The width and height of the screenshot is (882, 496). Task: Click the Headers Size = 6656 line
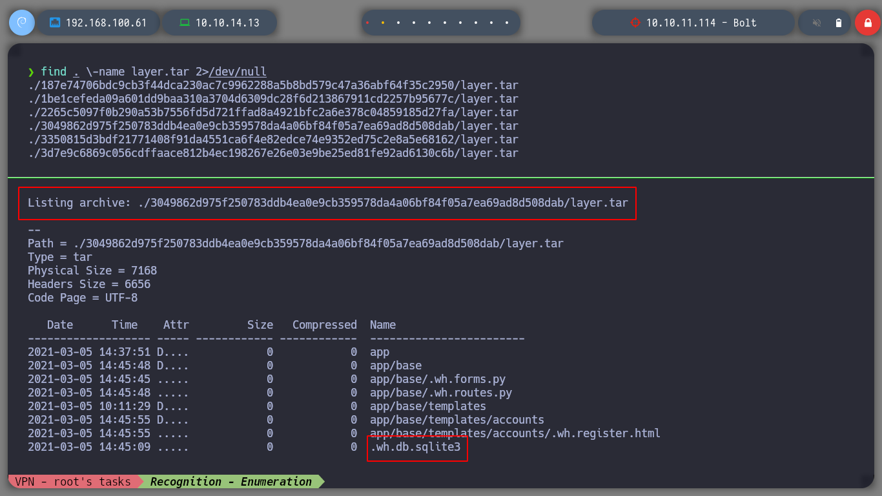click(89, 284)
